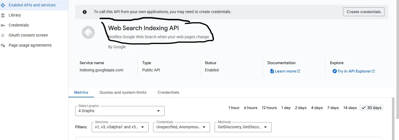Click the info icon in the banner

click(x=85, y=12)
